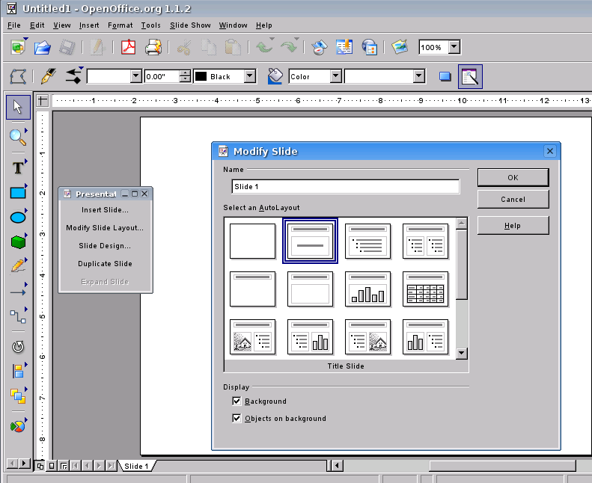The height and width of the screenshot is (483, 592).
Task: Click the black line color swatch
Action: click(201, 76)
